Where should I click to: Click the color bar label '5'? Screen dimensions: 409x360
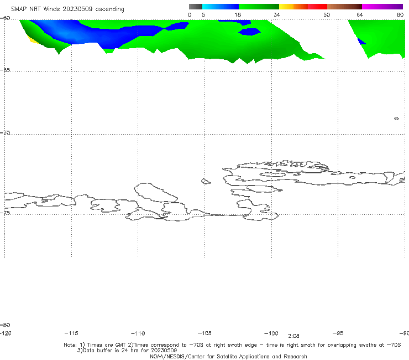[203, 14]
